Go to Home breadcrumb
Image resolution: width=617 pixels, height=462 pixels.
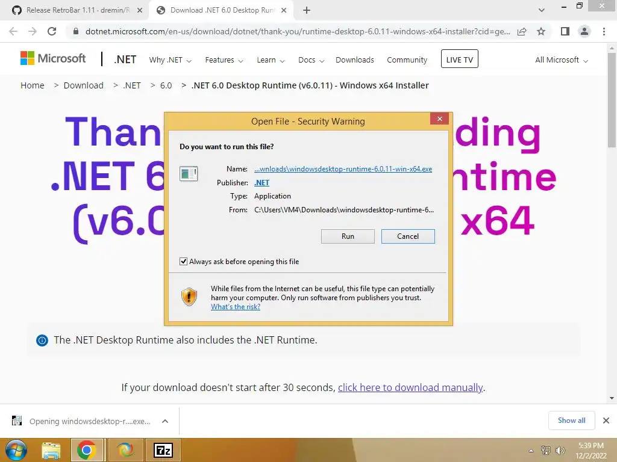point(33,85)
